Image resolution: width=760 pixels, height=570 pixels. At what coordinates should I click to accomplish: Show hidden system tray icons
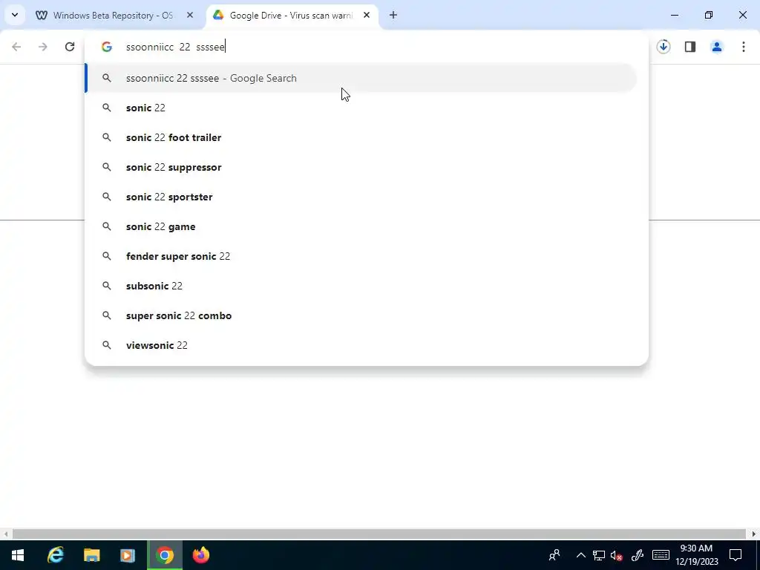[580, 555]
